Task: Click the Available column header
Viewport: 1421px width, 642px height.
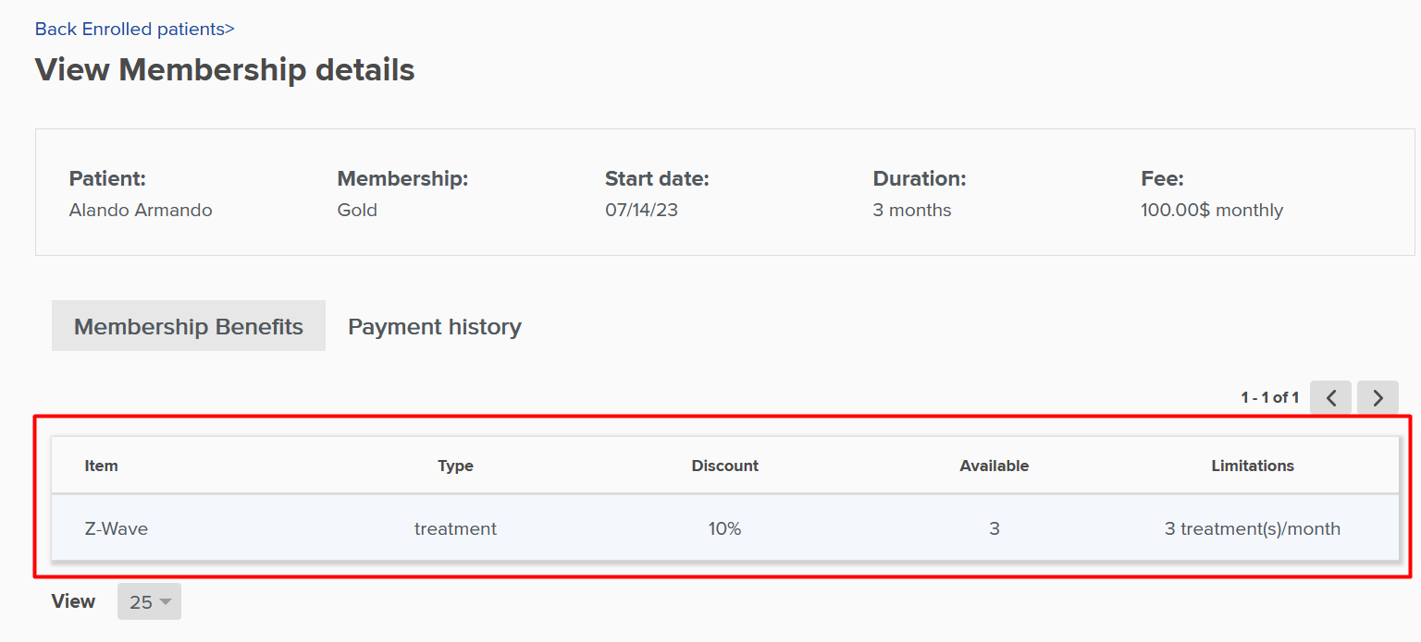Action: [x=995, y=466]
